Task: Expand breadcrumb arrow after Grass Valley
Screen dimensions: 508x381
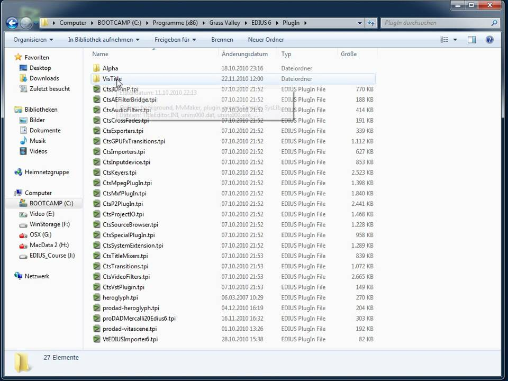Action: 246,23
